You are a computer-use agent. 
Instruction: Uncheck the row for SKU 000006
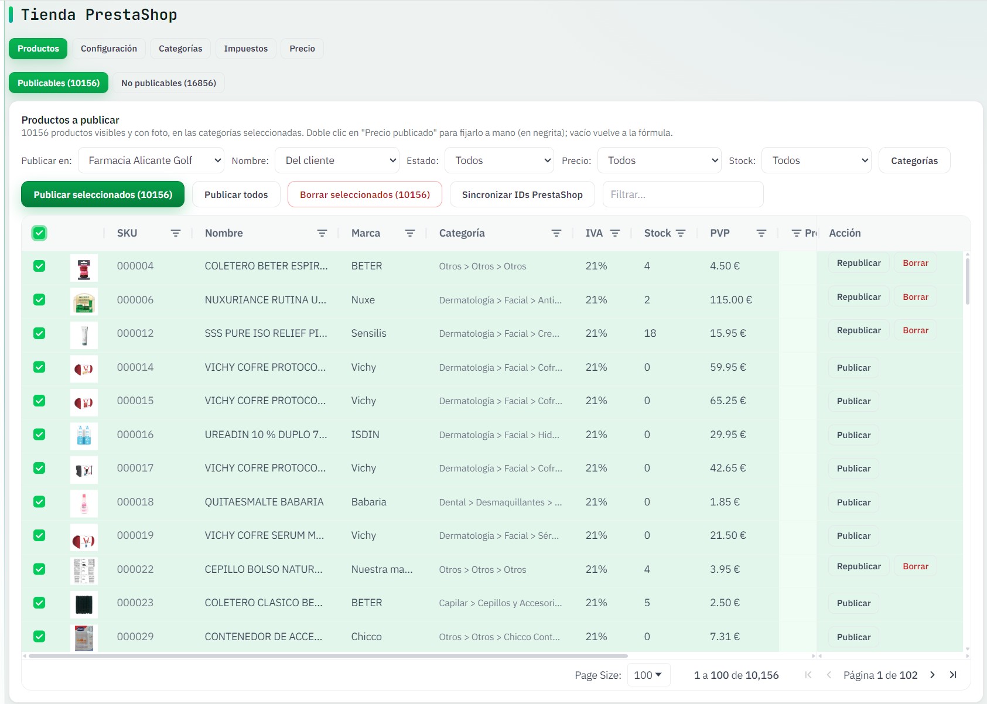(x=39, y=300)
